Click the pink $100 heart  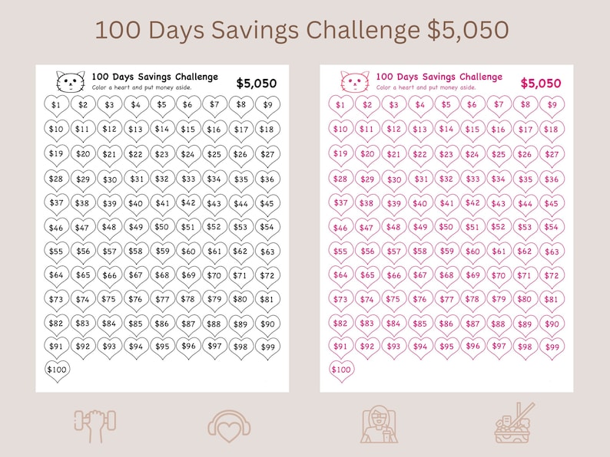[x=342, y=371]
